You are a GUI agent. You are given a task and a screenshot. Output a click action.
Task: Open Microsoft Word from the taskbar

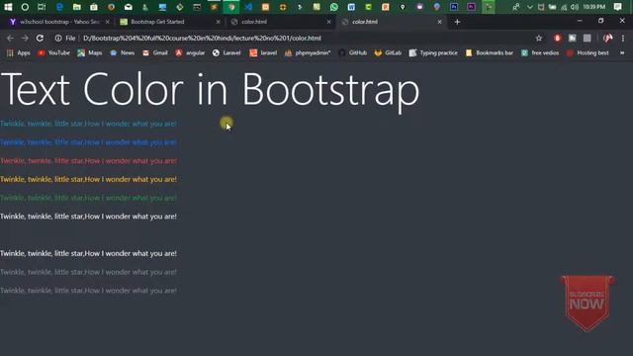coord(351,7)
